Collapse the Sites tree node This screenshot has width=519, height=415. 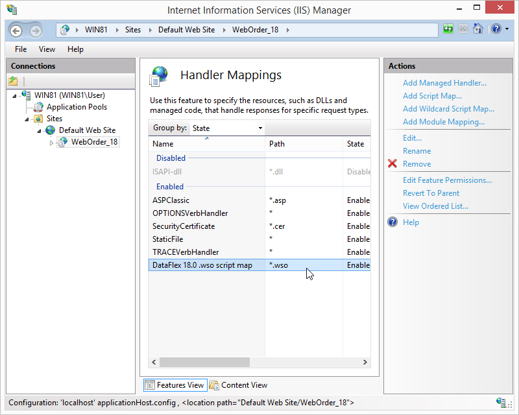pos(27,119)
